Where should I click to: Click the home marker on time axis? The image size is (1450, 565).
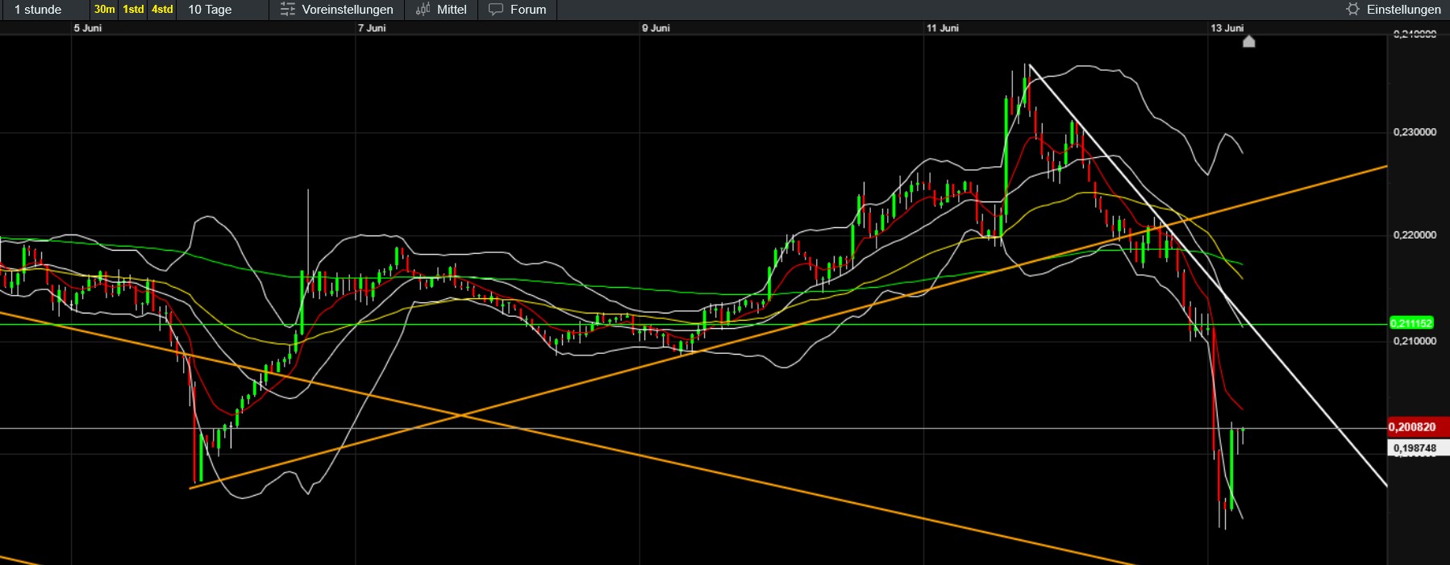click(x=1248, y=42)
